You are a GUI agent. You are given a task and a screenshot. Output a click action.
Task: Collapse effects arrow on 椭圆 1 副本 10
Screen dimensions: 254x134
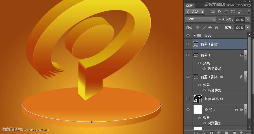(246, 77)
